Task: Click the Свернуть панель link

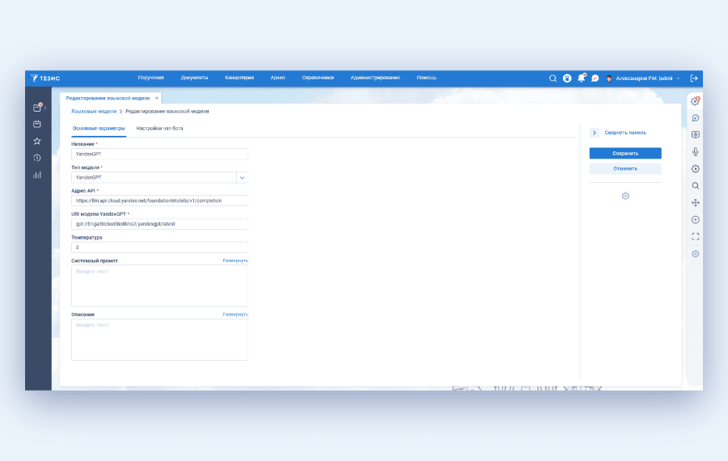Action: [625, 133]
